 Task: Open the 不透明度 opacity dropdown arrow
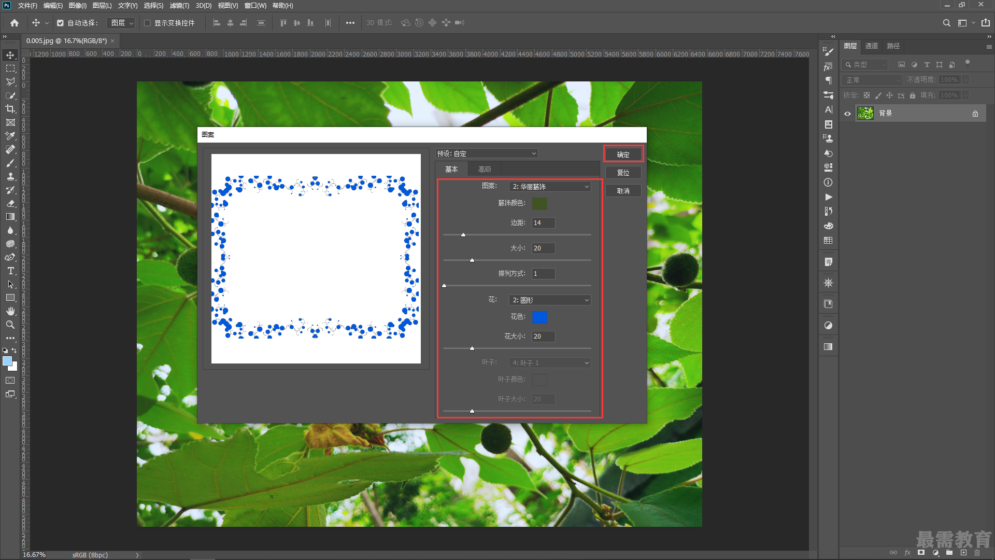965,80
